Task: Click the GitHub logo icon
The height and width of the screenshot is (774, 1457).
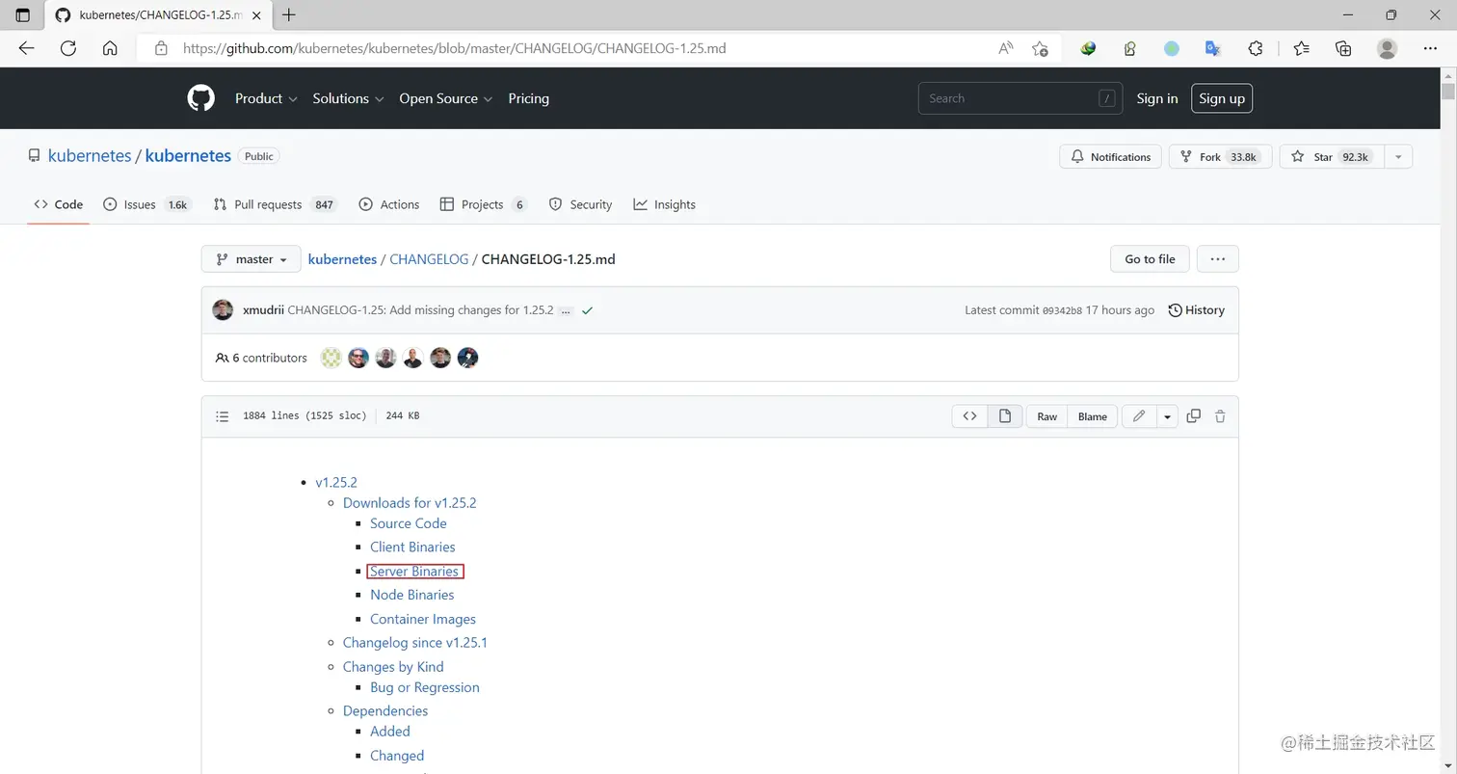Action: click(x=200, y=98)
